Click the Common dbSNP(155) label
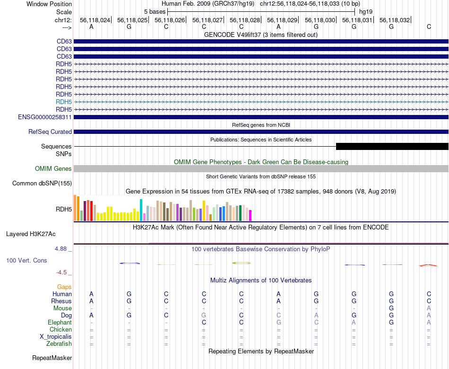This screenshot has width=449, height=369. pos(42,183)
